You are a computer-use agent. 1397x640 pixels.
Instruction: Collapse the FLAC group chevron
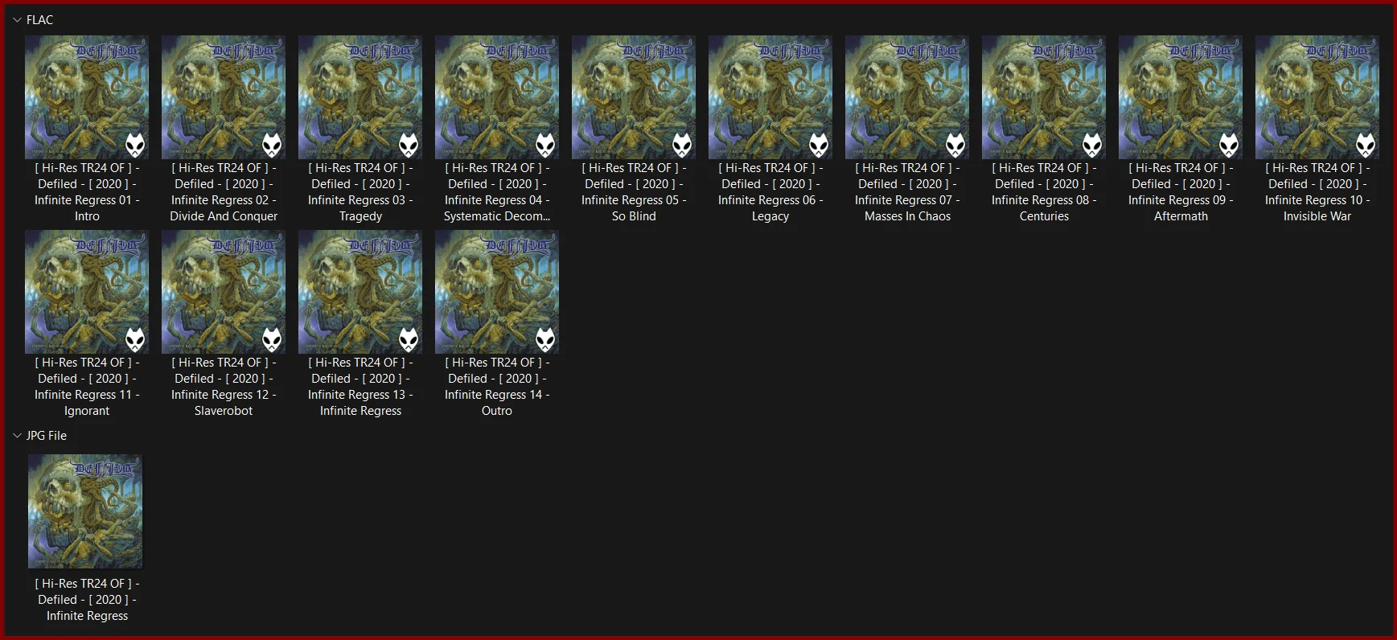[18, 20]
